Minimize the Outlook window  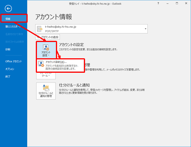pyautogui.click(x=167, y=3)
